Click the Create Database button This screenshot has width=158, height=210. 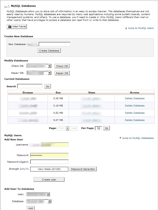pos(49,51)
